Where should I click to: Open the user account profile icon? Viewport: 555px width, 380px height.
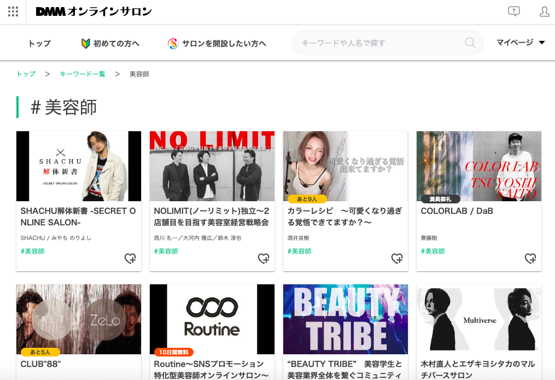544,11
